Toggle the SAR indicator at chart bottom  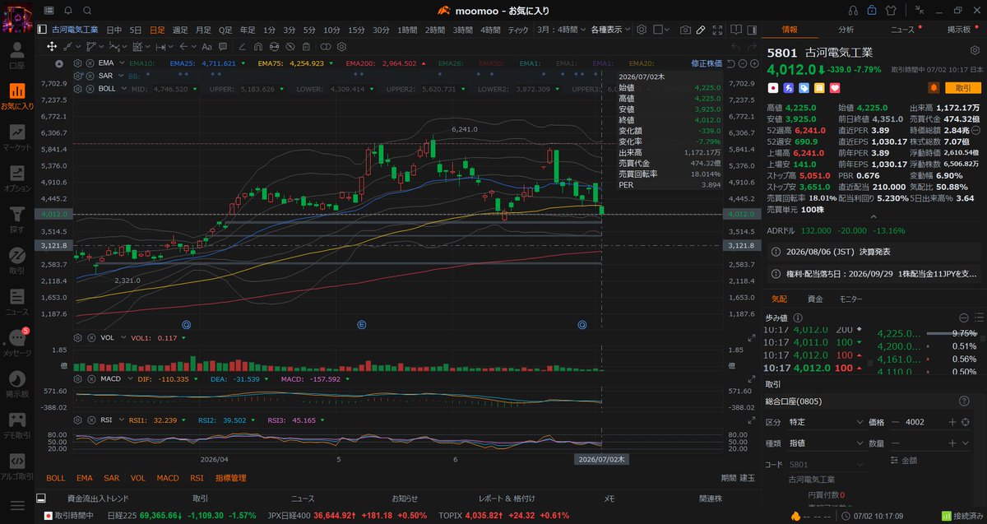pyautogui.click(x=112, y=478)
